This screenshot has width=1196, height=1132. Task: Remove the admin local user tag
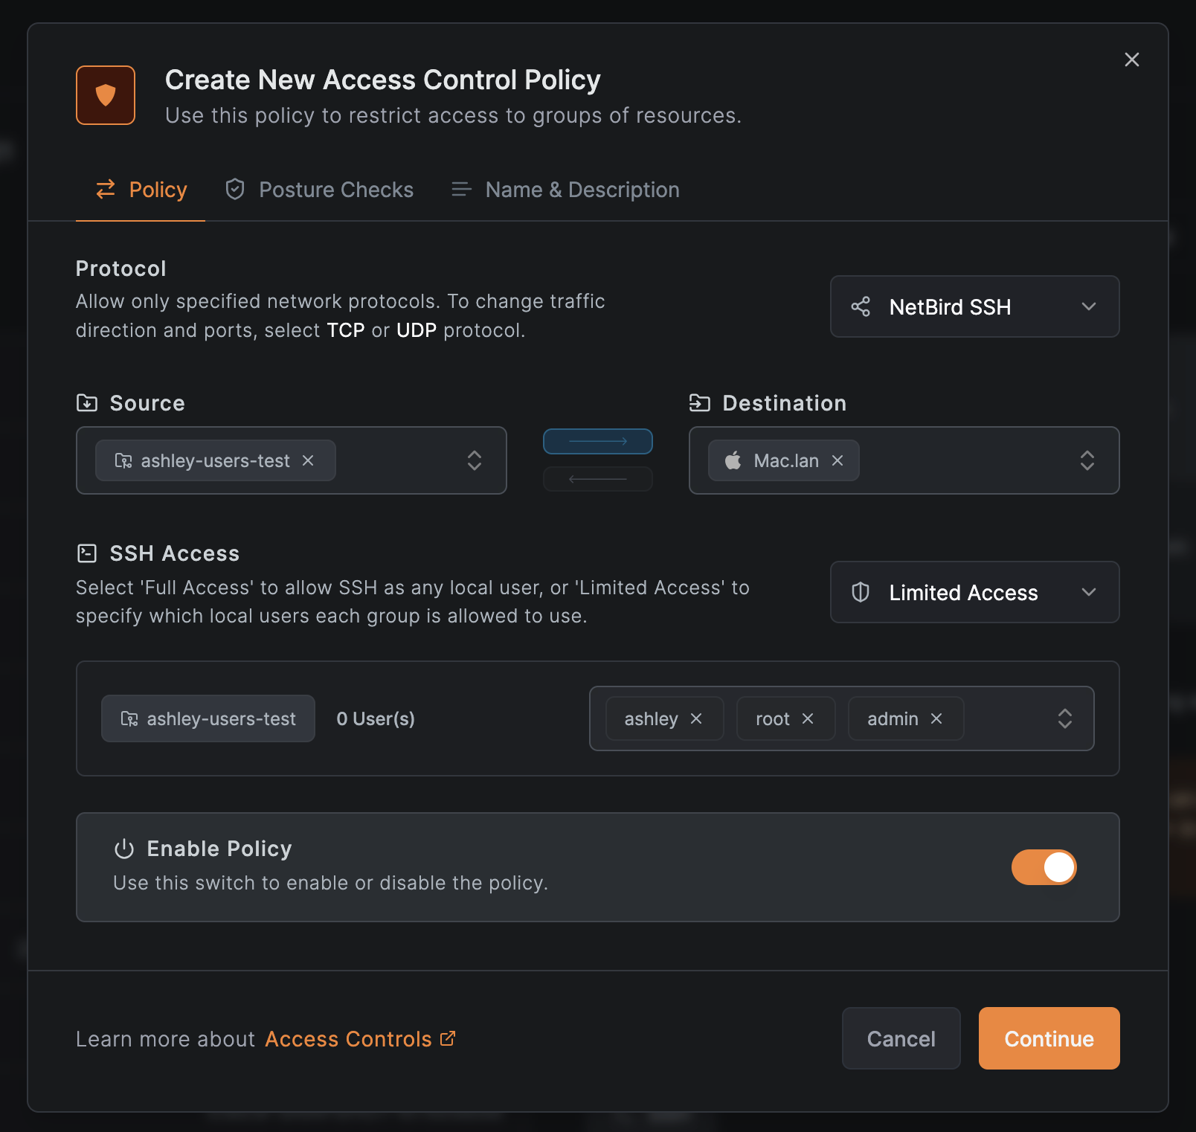pyautogui.click(x=936, y=719)
